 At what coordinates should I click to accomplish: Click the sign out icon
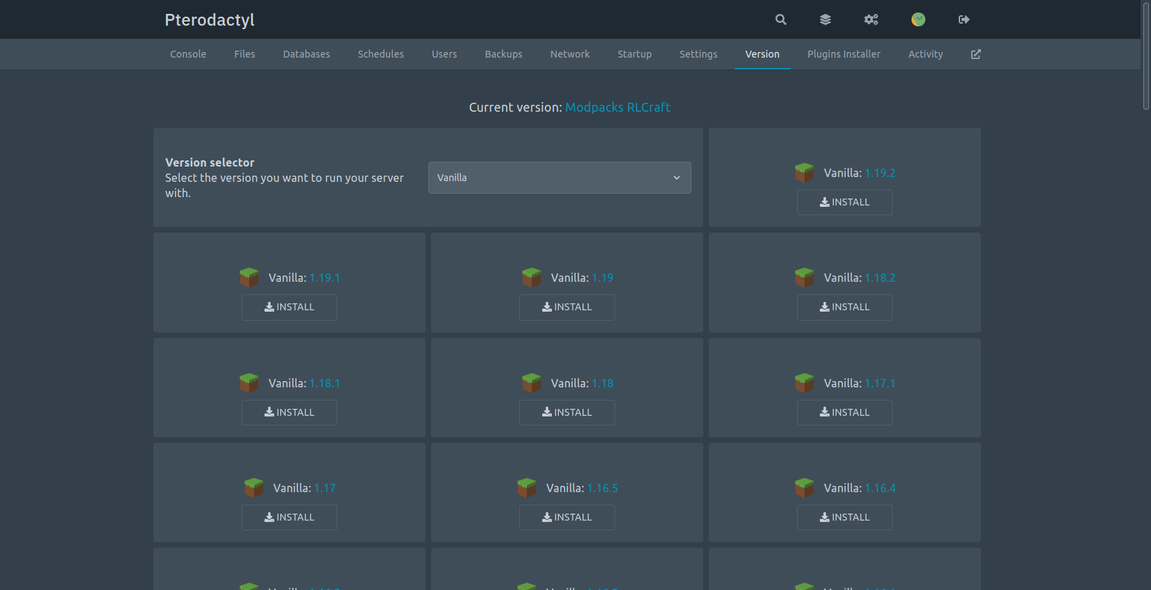(964, 19)
